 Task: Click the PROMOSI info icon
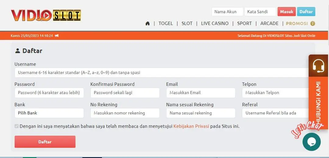pos(313,23)
